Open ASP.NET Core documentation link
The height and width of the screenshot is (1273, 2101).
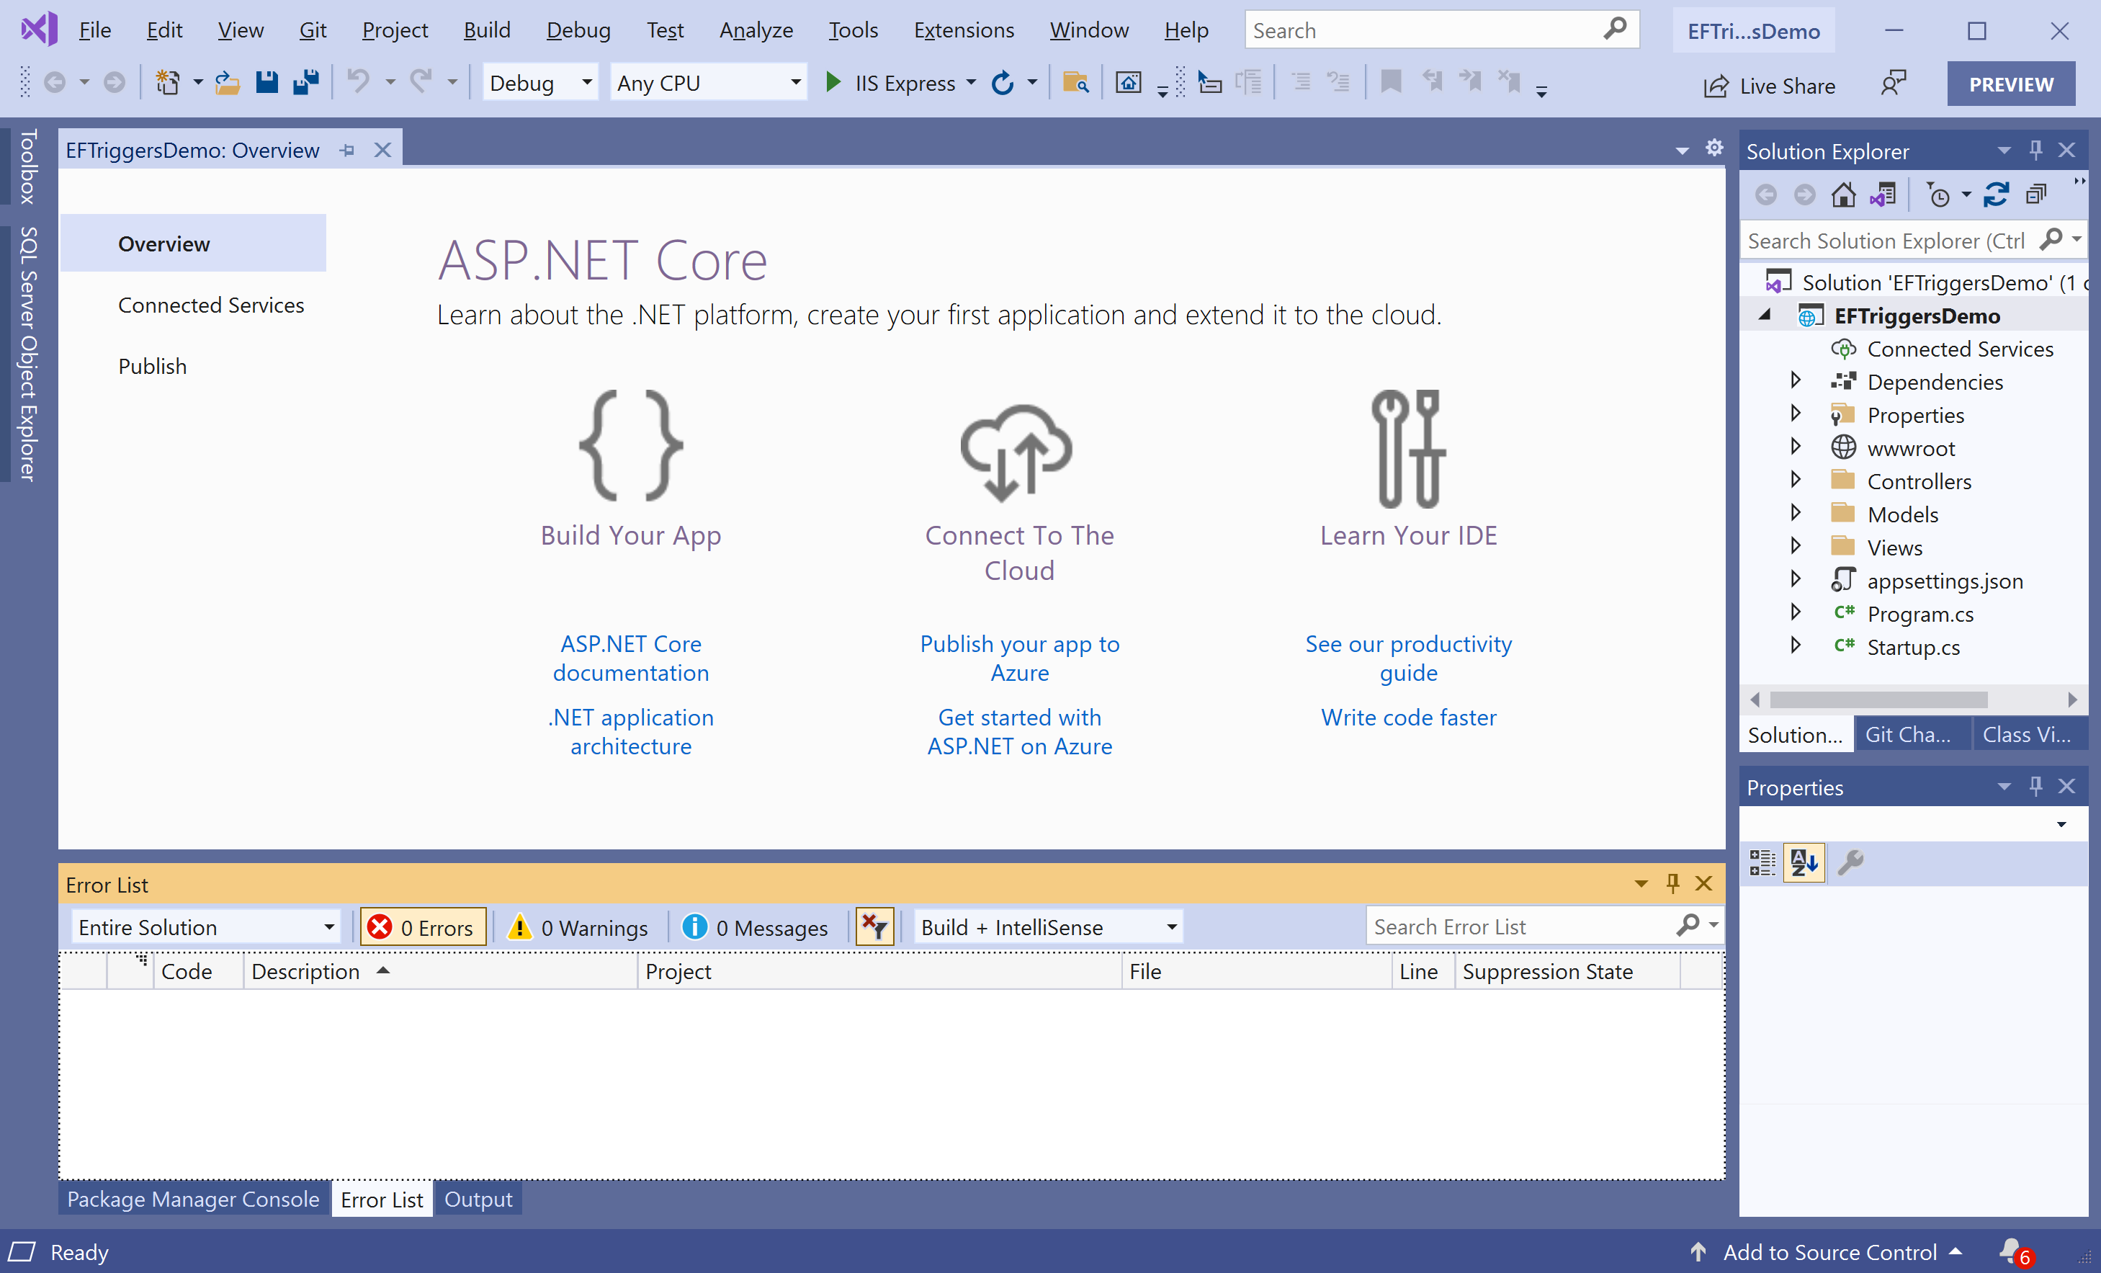coord(630,658)
